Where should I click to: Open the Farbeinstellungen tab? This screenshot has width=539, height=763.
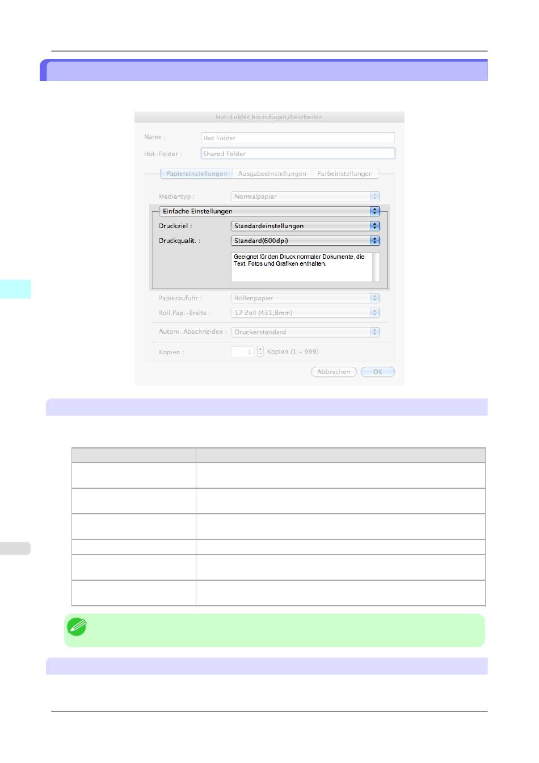click(x=345, y=174)
